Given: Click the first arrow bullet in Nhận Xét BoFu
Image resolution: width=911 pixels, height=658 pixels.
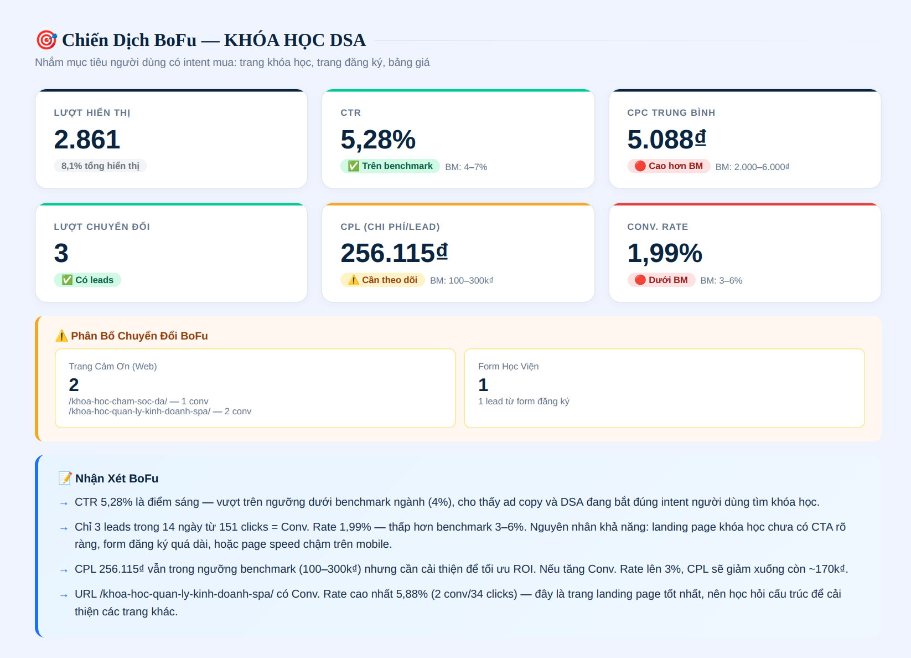Looking at the screenshot, I should tap(64, 503).
